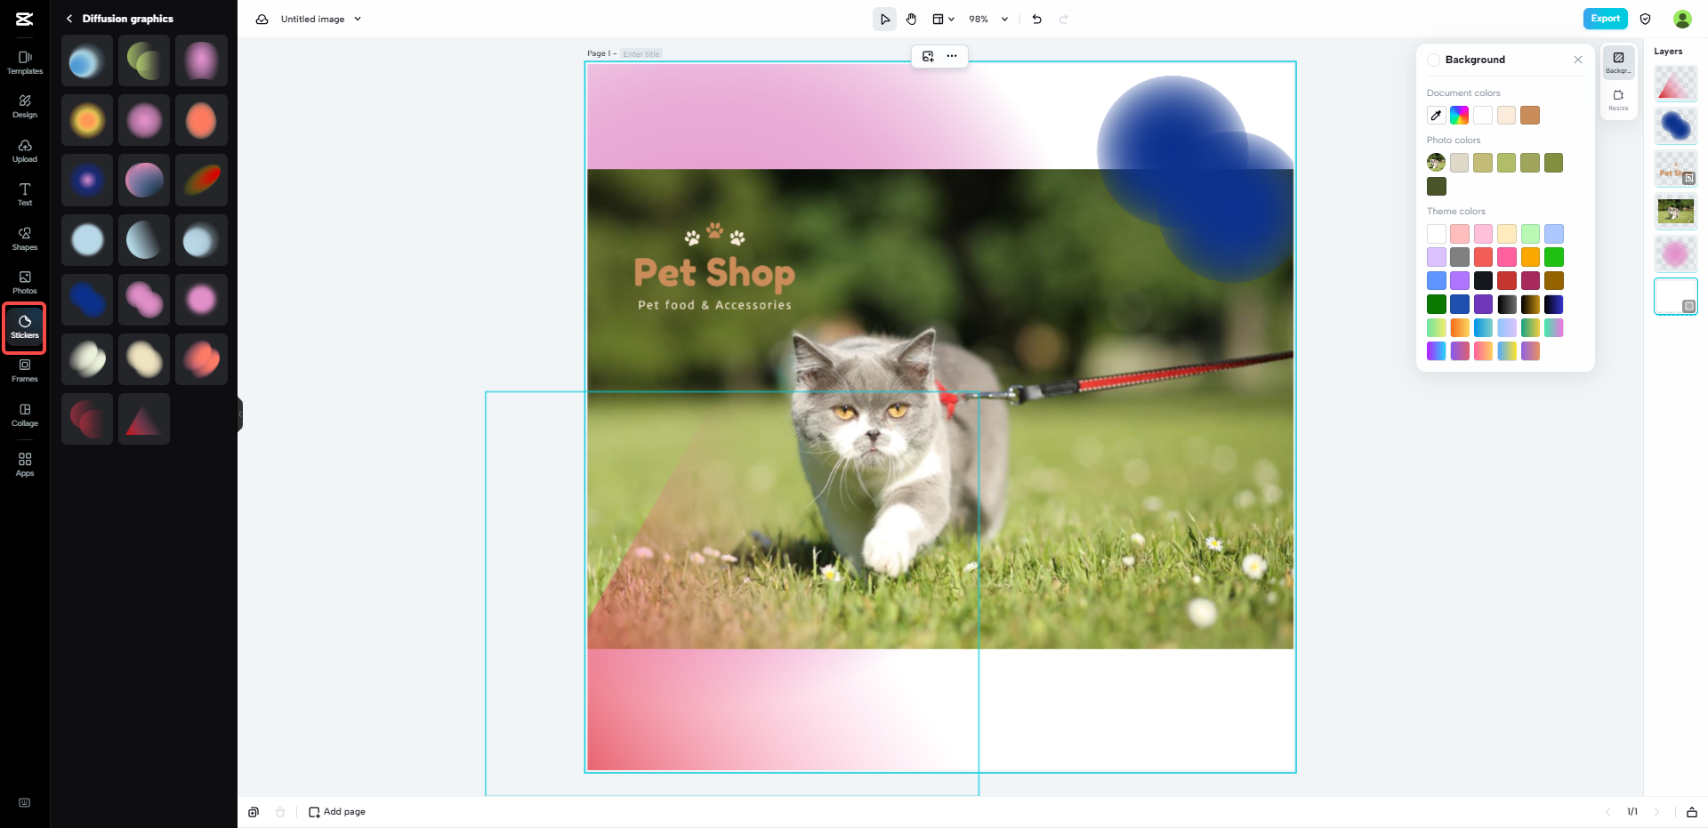Choose the Hand pan tool
1708x828 pixels.
click(x=912, y=19)
